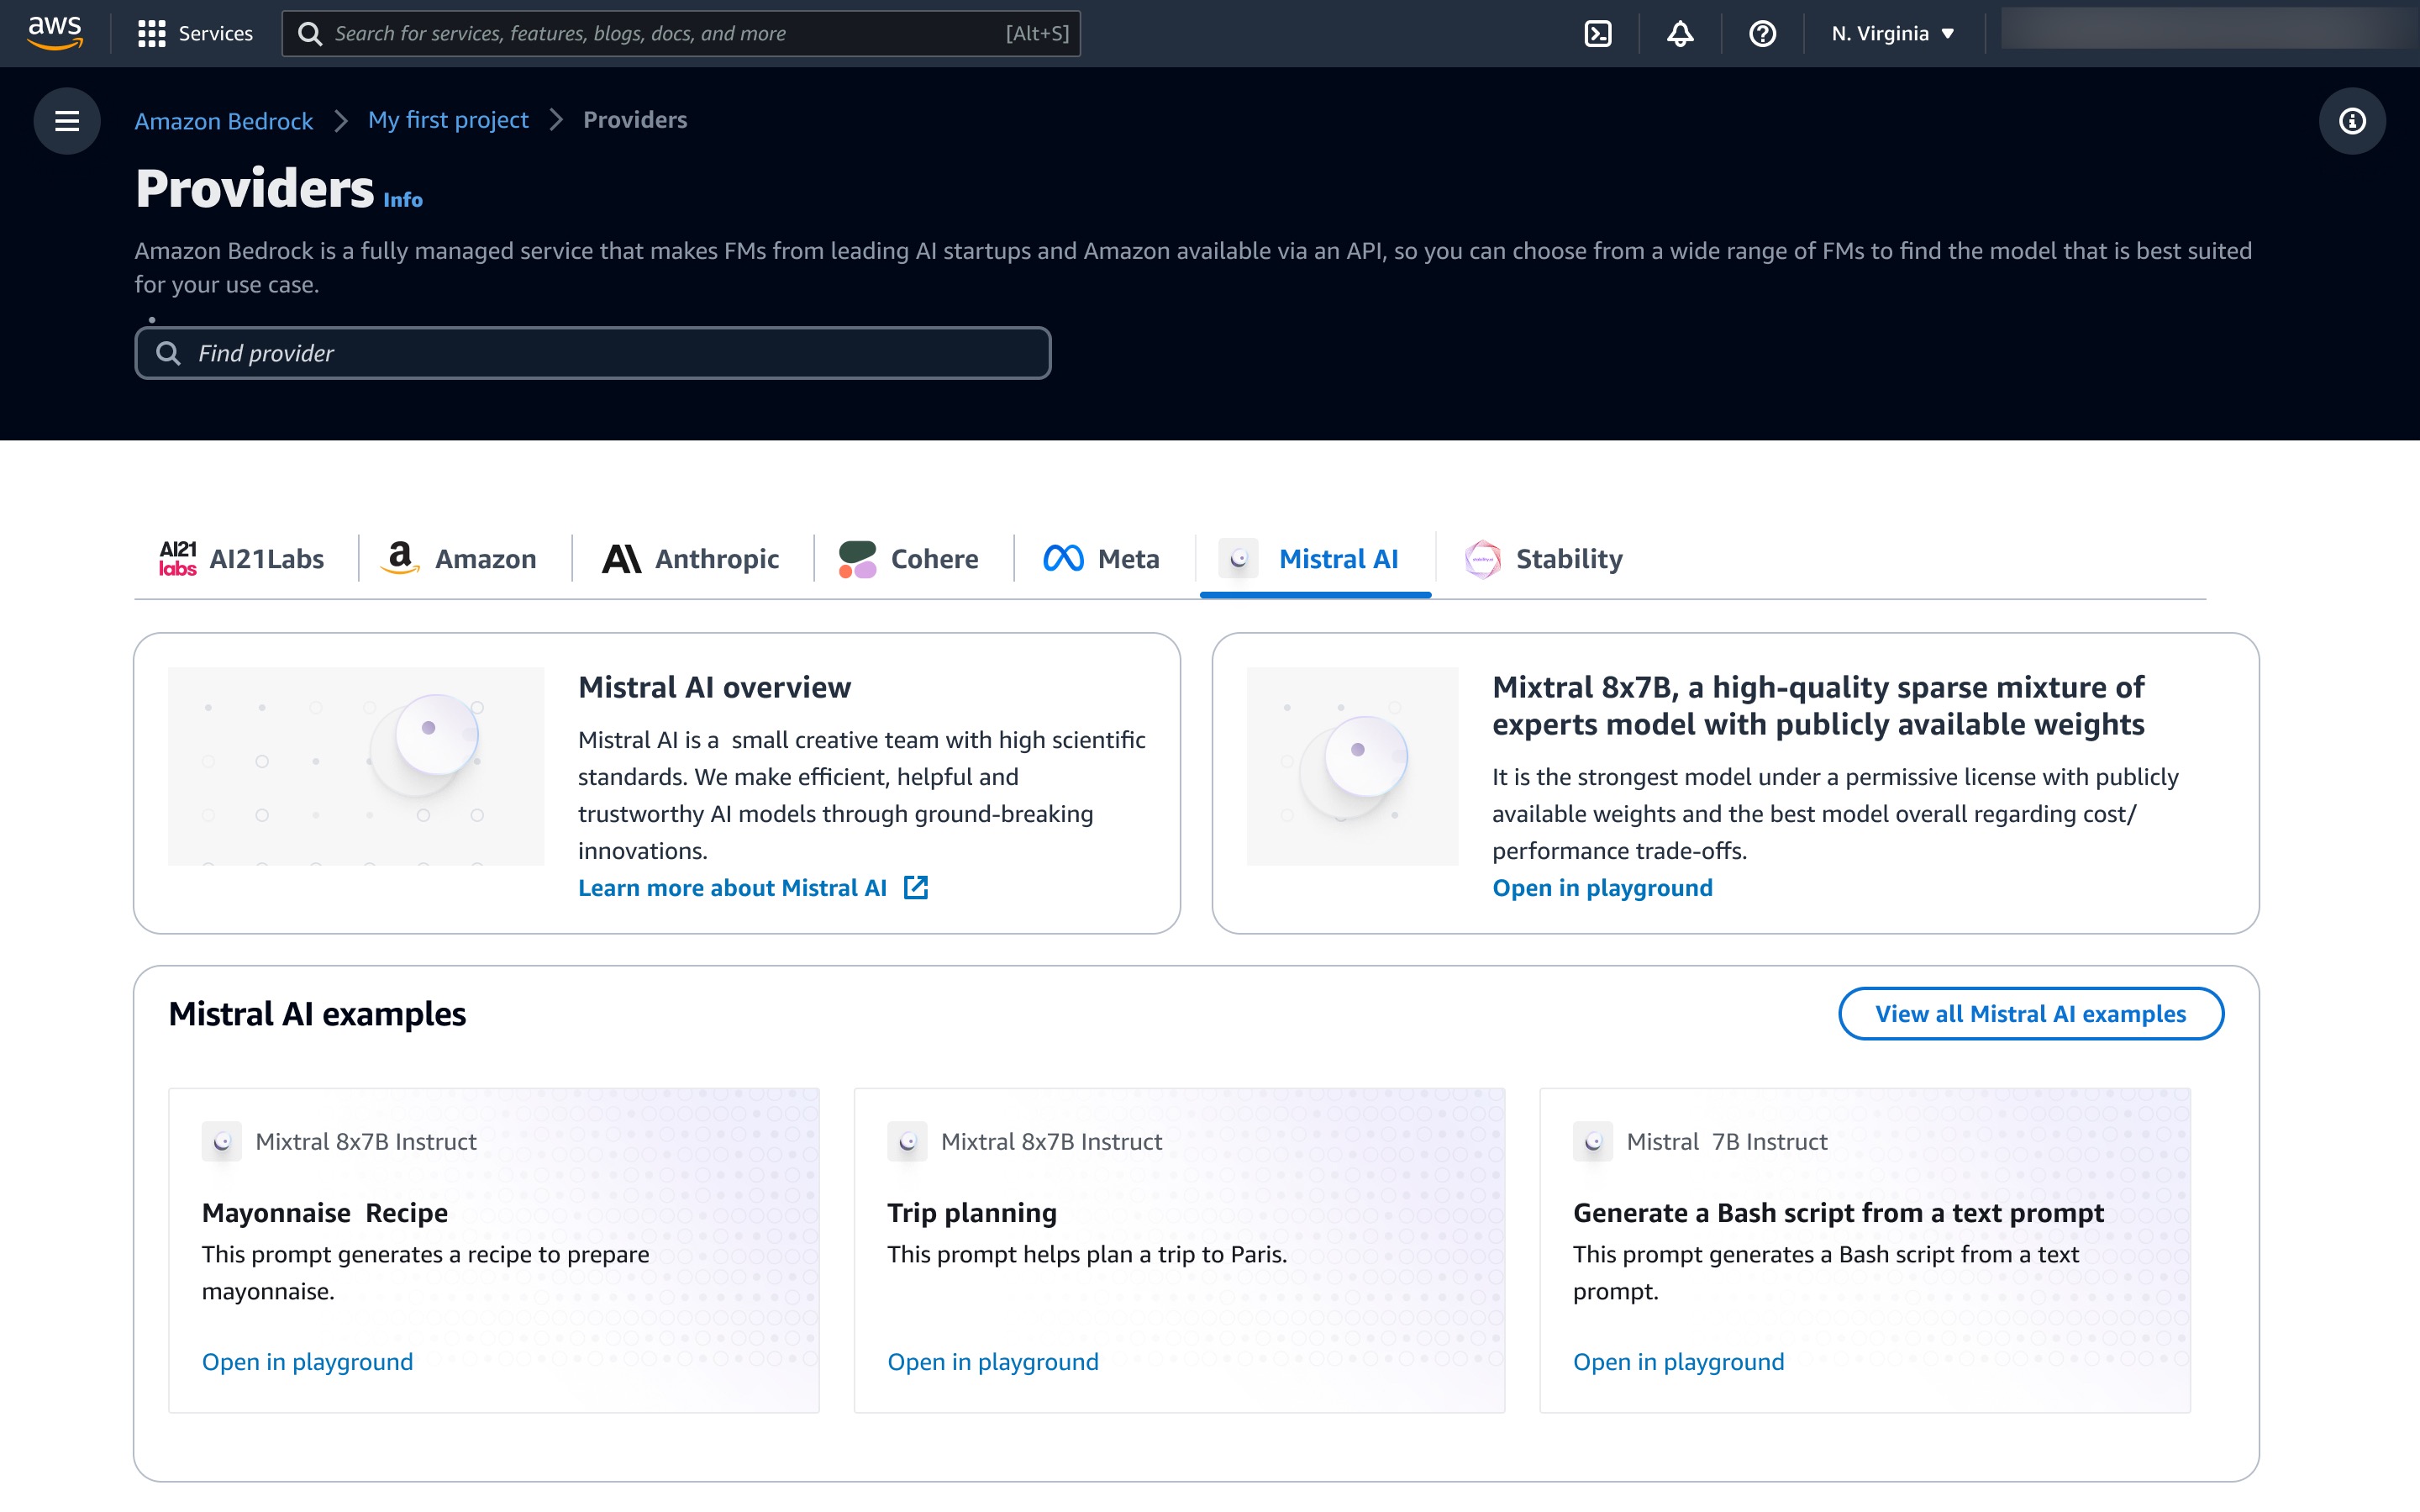Click into the Find provider search field
2420x1512 pixels.
tap(592, 353)
